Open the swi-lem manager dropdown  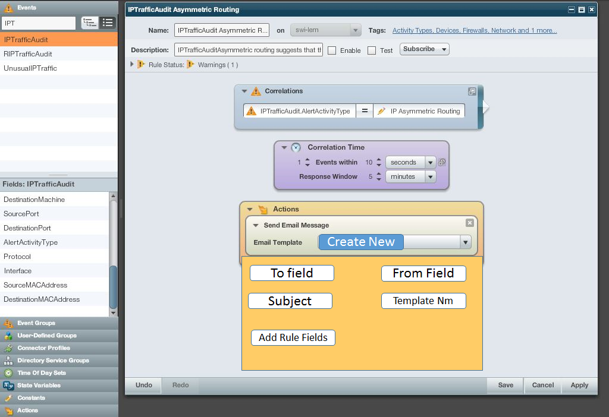tap(326, 30)
